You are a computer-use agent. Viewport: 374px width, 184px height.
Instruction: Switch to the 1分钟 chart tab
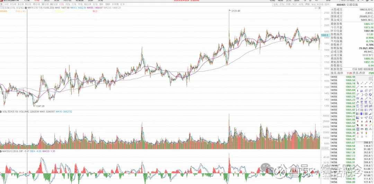coord(13,4)
